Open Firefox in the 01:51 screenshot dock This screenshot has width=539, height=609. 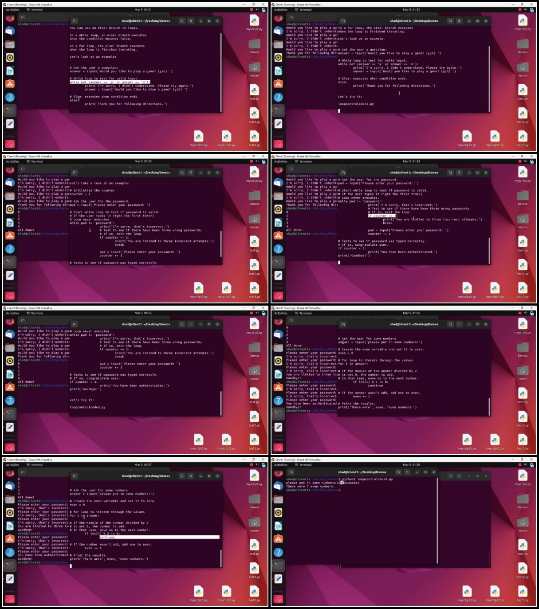(10, 18)
